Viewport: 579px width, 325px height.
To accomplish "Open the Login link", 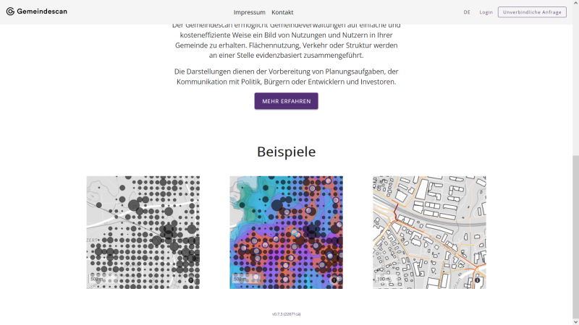I will [x=486, y=12].
